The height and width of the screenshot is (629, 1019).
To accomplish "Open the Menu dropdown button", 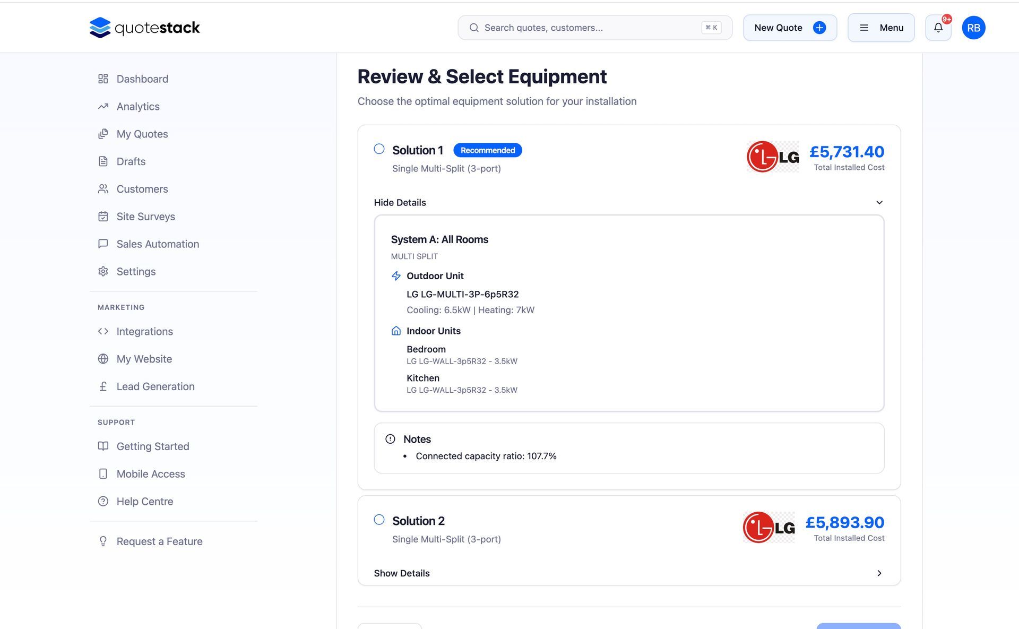I will click(880, 28).
